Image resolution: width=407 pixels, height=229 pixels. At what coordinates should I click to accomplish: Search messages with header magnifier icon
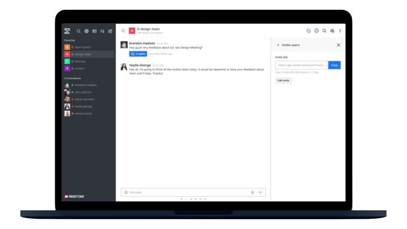click(324, 31)
